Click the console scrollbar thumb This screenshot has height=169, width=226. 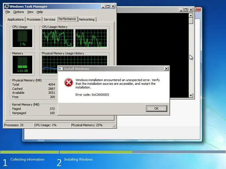pyautogui.click(x=191, y=21)
